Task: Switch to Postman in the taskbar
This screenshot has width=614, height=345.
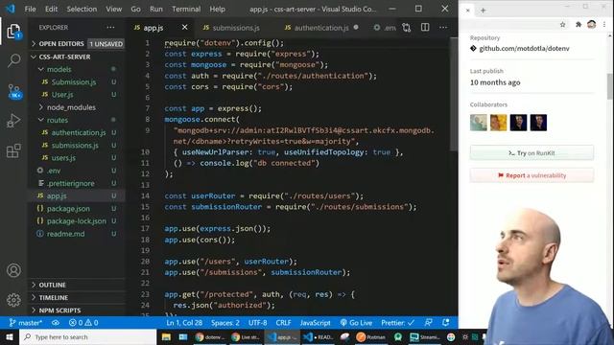Action: pyautogui.click(x=370, y=336)
